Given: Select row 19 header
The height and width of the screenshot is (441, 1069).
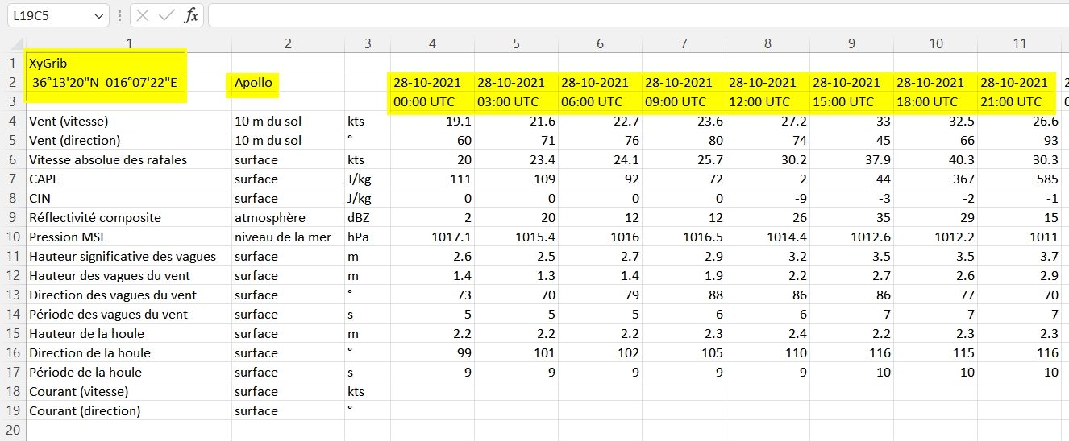Looking at the screenshot, I should coord(13,410).
